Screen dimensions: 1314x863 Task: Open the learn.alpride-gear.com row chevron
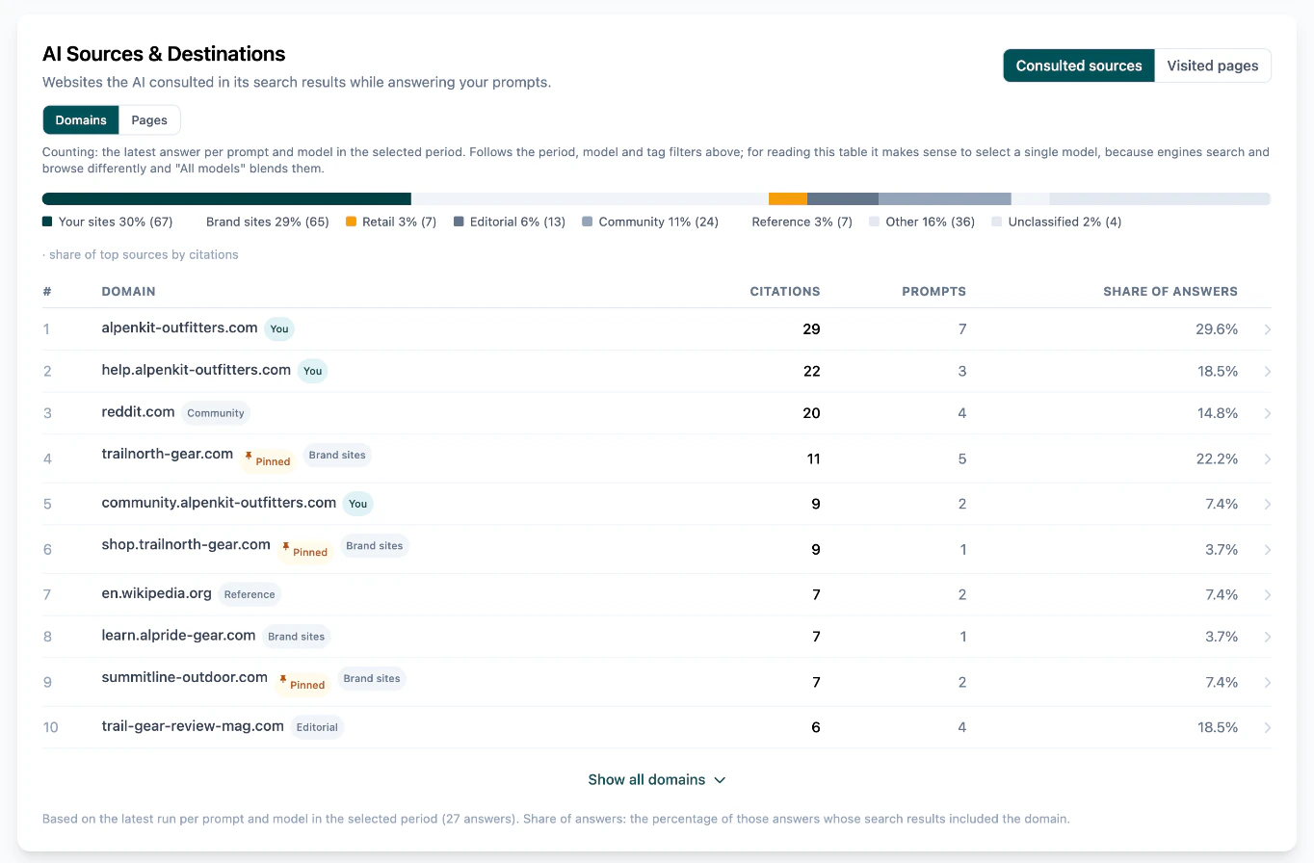tap(1267, 637)
